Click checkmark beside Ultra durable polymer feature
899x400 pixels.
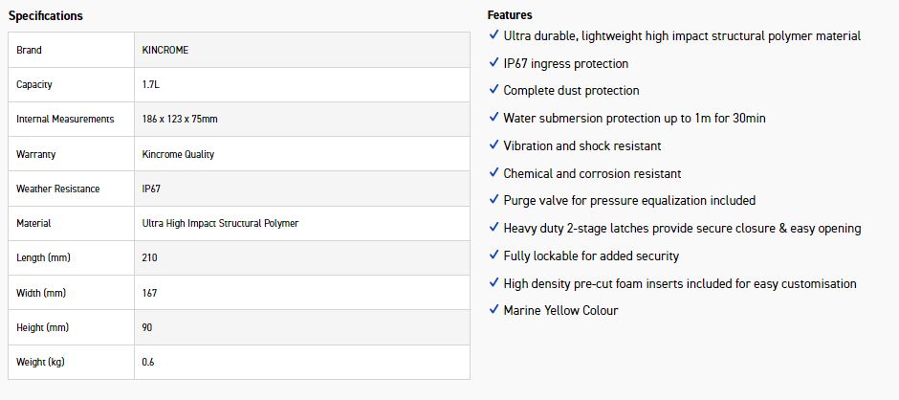tap(494, 35)
